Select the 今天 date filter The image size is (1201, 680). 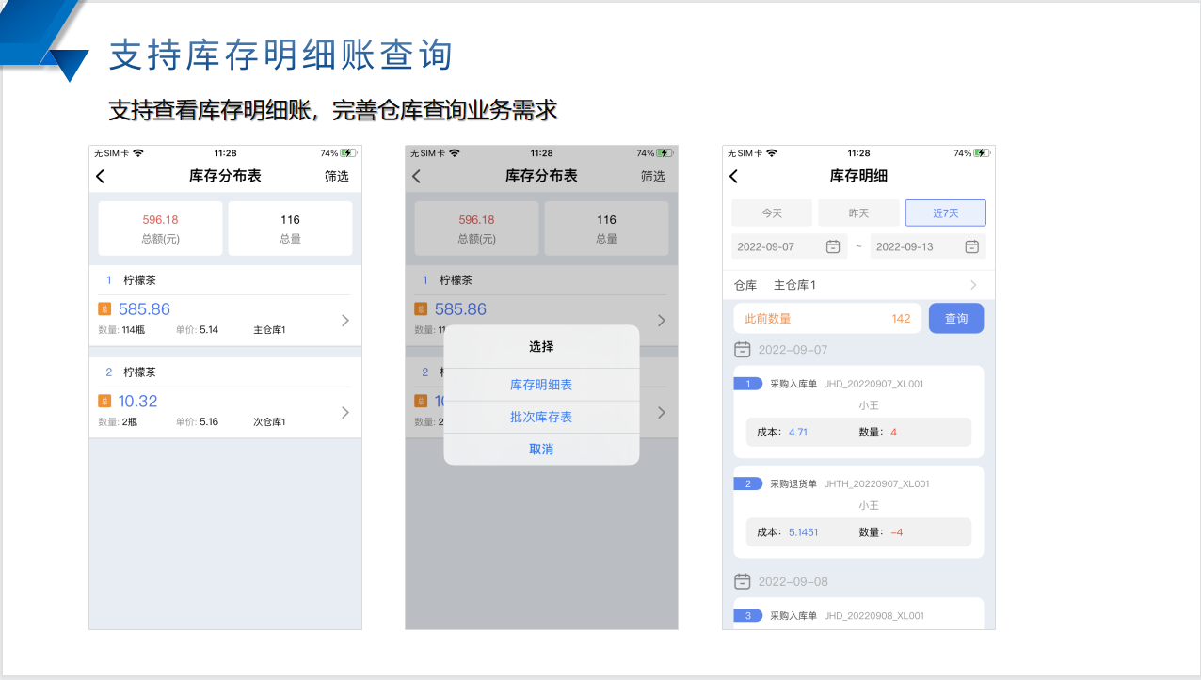point(772,213)
